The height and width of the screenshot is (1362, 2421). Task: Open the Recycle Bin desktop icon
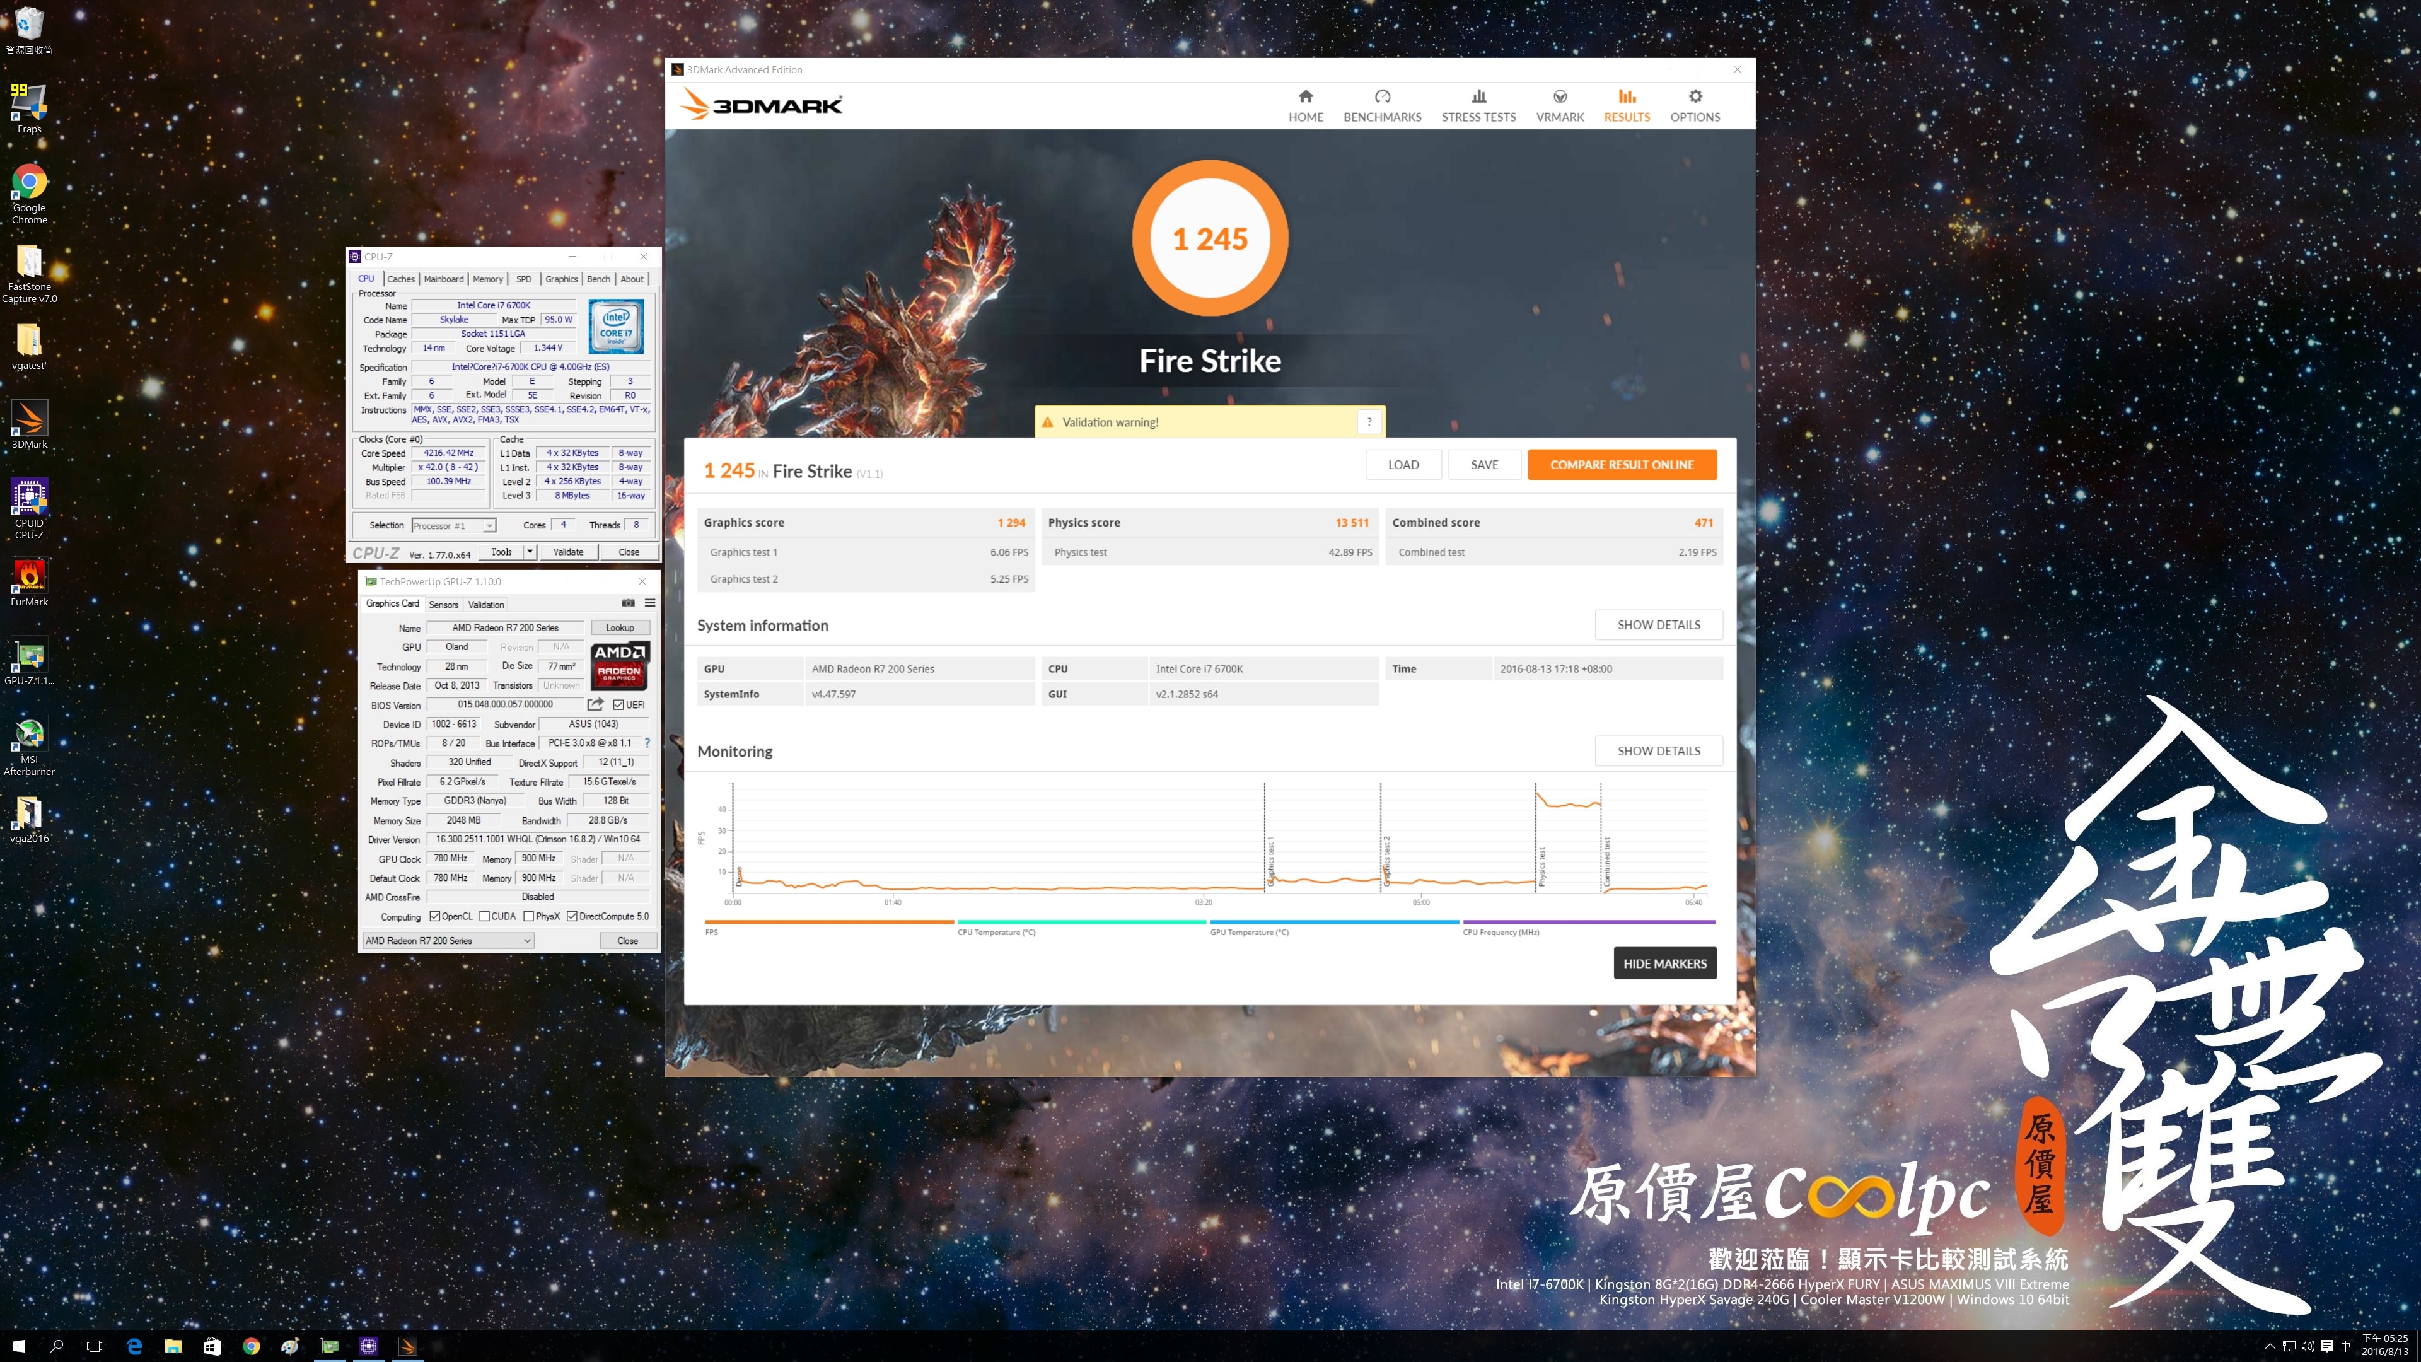tap(29, 31)
